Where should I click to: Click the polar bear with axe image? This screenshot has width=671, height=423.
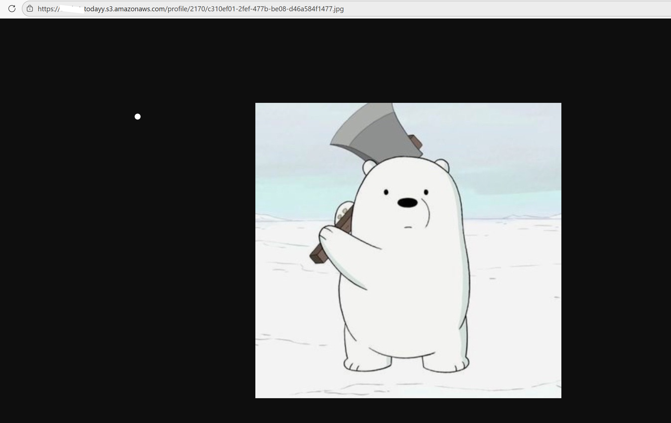tap(408, 250)
